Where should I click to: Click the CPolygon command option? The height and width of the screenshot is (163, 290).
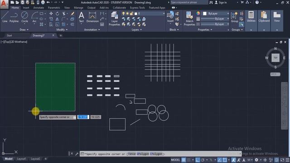[x=156, y=154]
